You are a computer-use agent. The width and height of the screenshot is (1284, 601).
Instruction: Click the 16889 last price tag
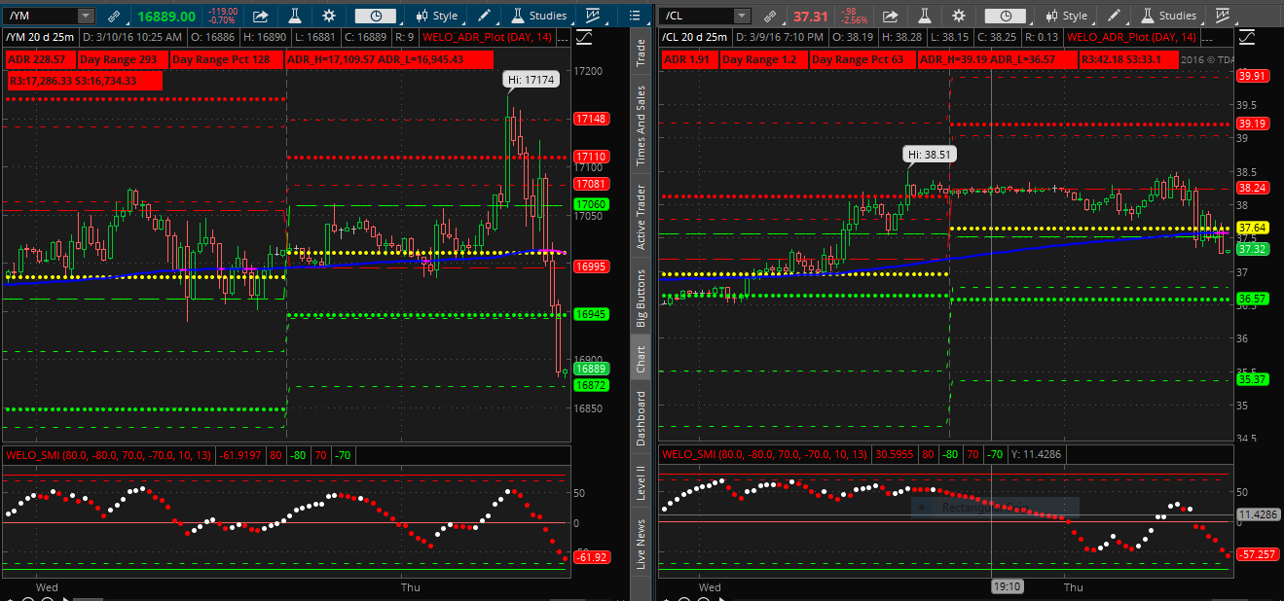(x=591, y=370)
